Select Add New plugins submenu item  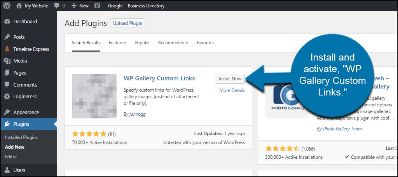[15, 147]
